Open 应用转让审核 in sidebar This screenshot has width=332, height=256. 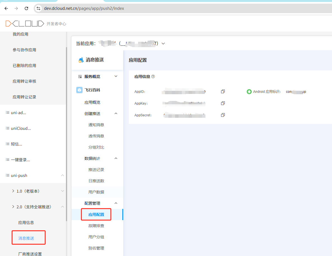point(24,81)
